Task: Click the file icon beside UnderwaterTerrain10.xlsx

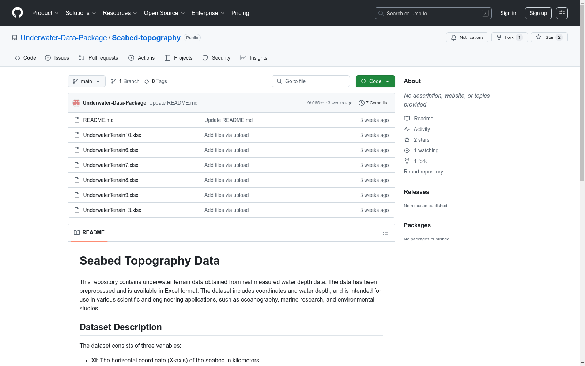Action: [x=77, y=135]
